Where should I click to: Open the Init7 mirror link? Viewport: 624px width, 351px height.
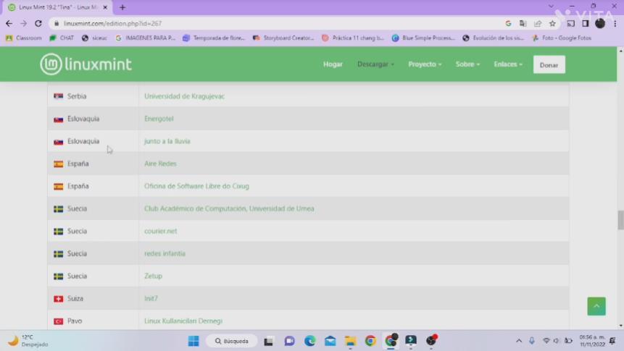[x=151, y=298]
